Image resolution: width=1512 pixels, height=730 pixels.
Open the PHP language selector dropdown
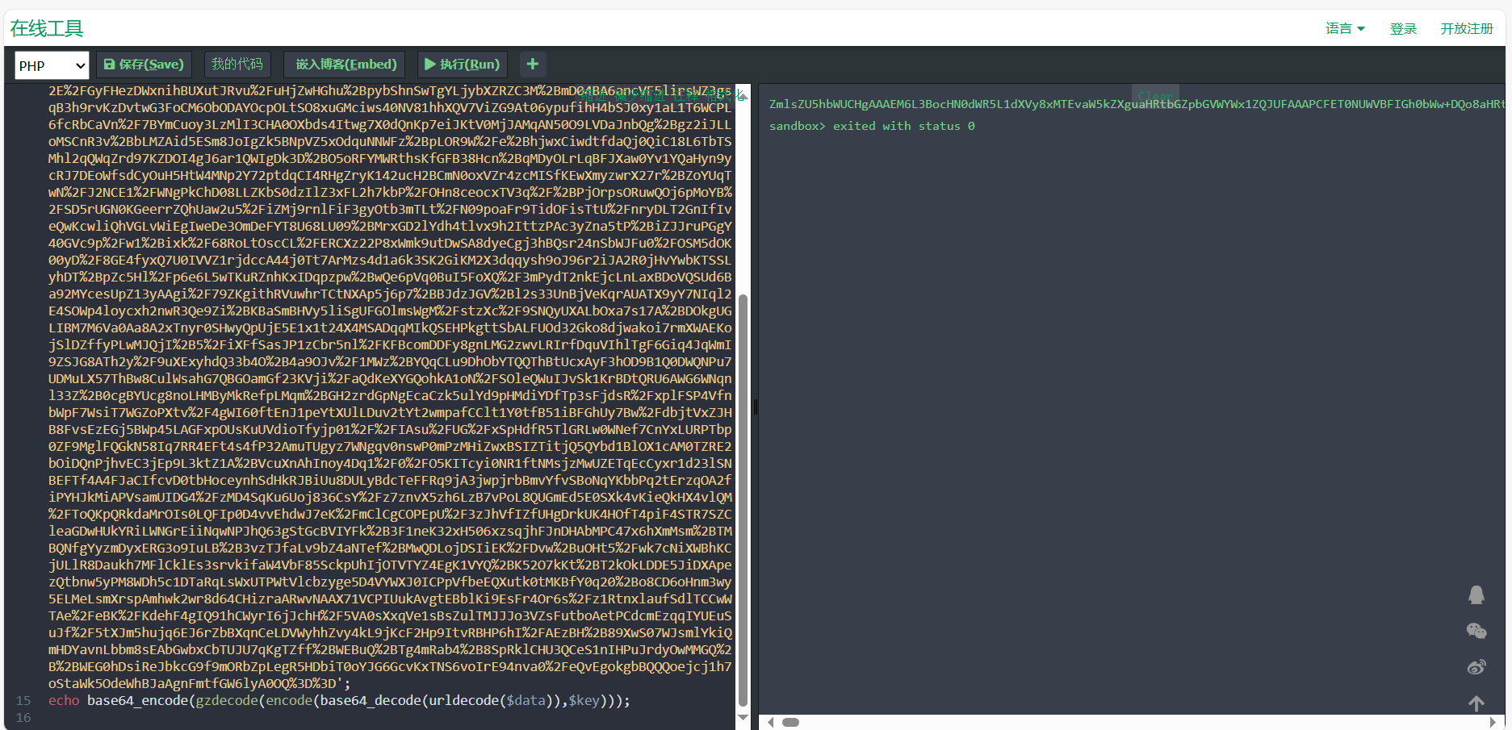52,65
